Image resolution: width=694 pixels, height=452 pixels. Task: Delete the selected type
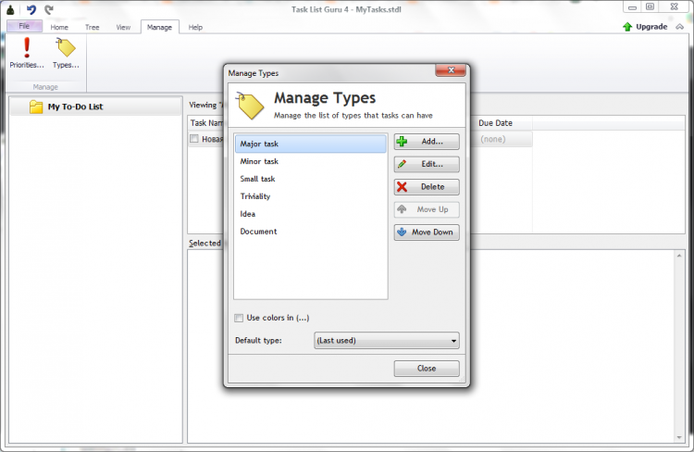pyautogui.click(x=427, y=186)
